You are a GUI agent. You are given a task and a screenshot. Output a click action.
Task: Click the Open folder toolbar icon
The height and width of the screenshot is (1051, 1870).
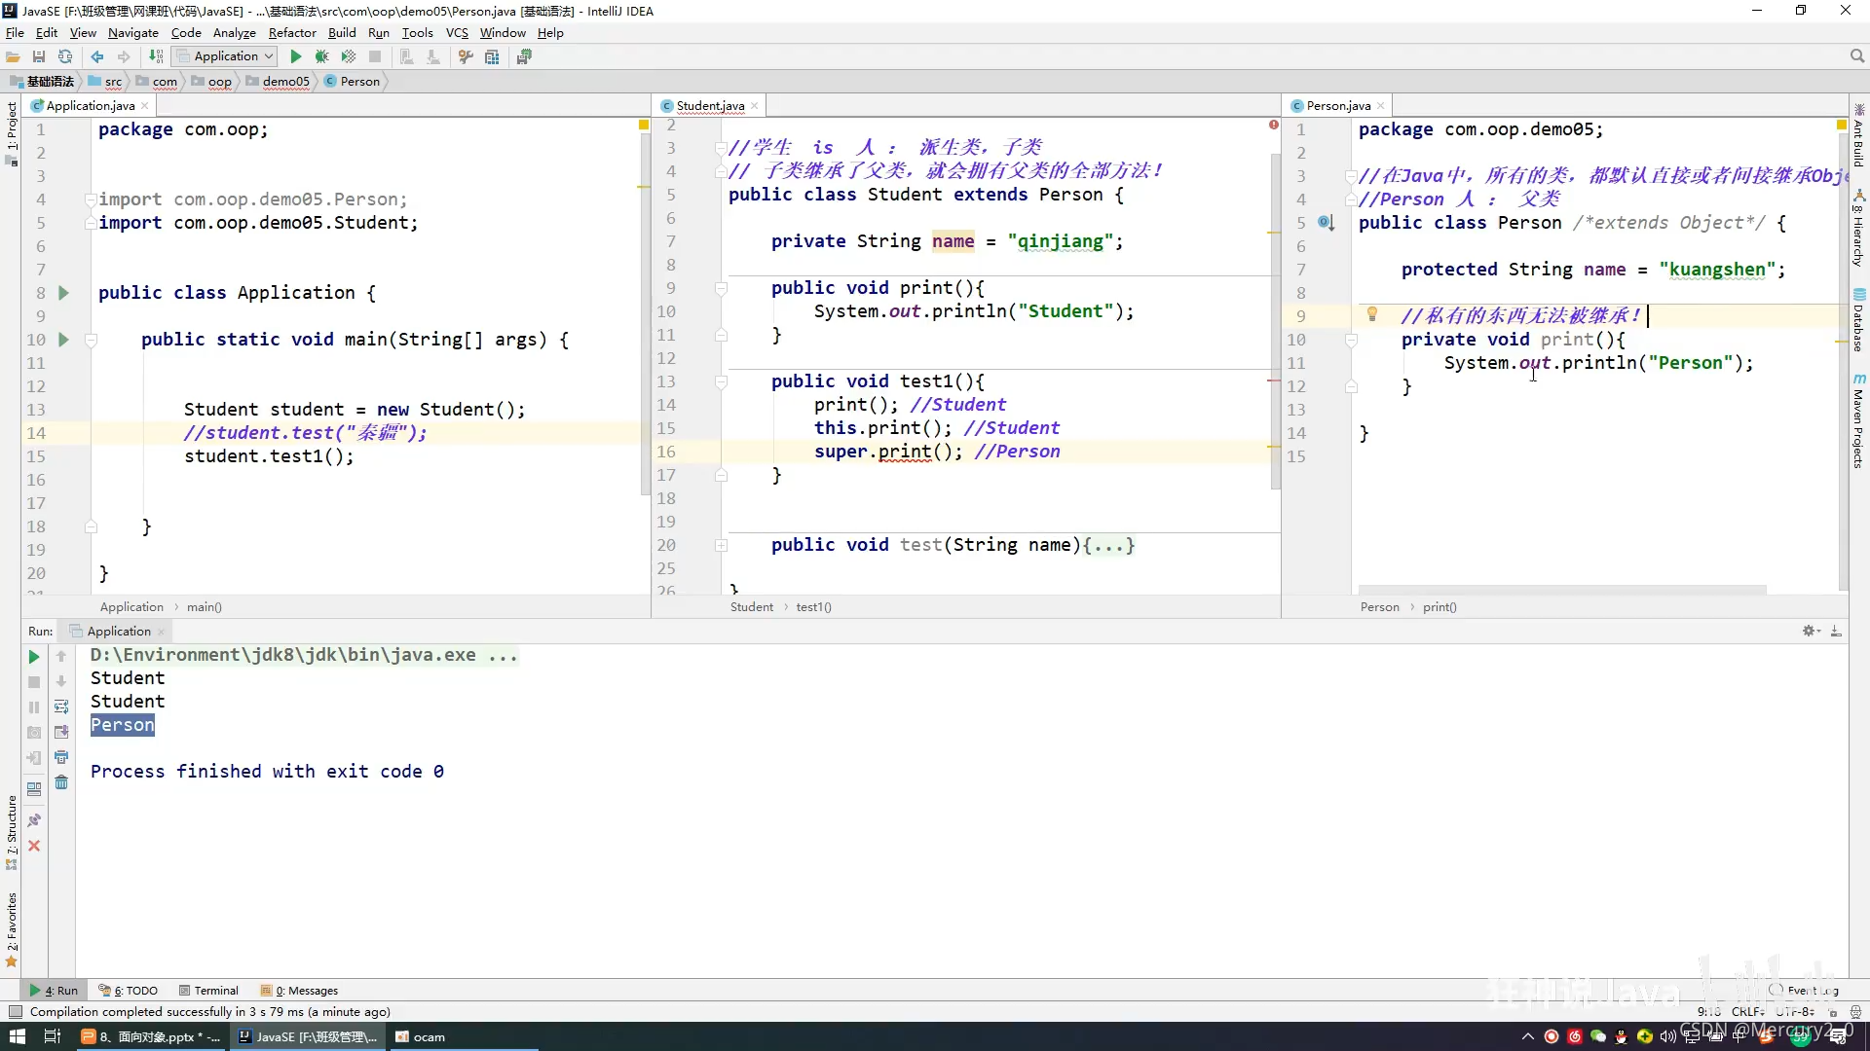13,57
